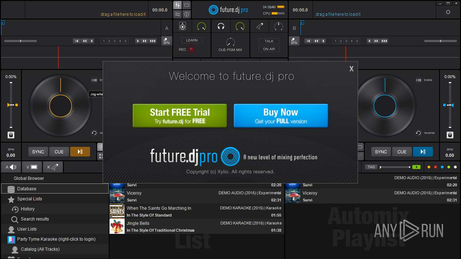461x259 pixels.
Task: Click the double fast-forward button on deck A
Action: click(x=145, y=41)
